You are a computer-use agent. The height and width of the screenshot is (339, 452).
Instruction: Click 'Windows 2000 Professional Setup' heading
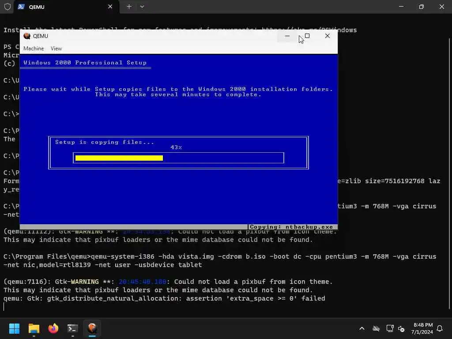[85, 63]
